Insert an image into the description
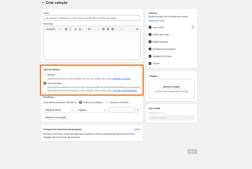Screen dimensions: 252x169 (x=103, y=29)
